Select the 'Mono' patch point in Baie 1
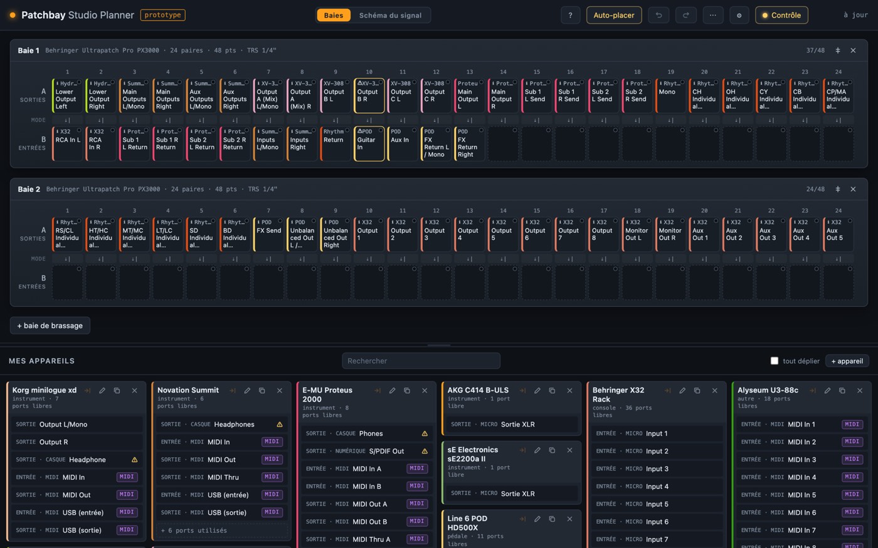The width and height of the screenshot is (878, 548). point(671,96)
